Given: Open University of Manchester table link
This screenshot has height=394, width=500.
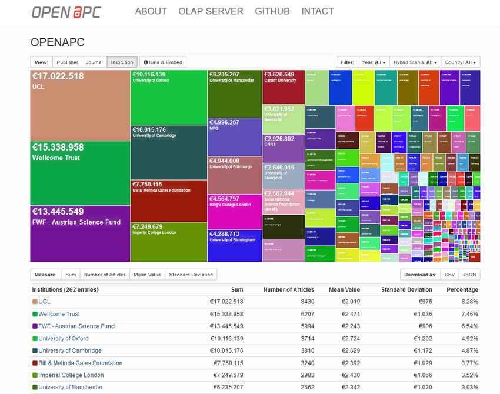Looking at the screenshot, I should tap(71, 388).
